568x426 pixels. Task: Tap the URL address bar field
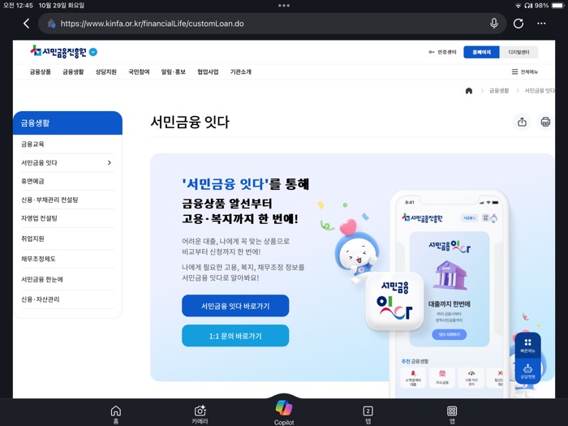pyautogui.click(x=272, y=24)
